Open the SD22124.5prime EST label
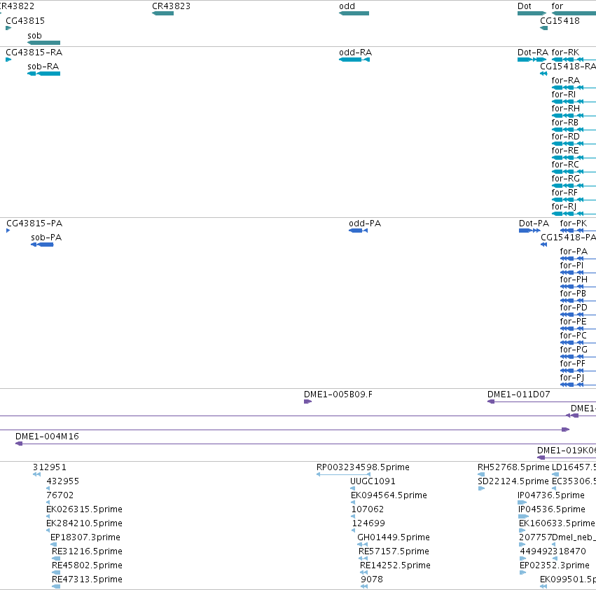 tap(513, 481)
